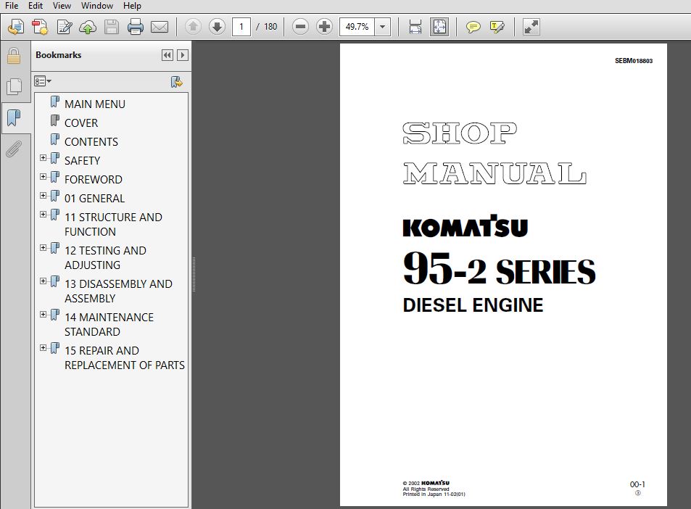Click the security padlock panel icon
The image size is (691, 509).
(14, 56)
